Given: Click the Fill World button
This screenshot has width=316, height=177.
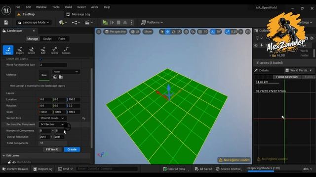Looking at the screenshot, I should pyautogui.click(x=52, y=149).
